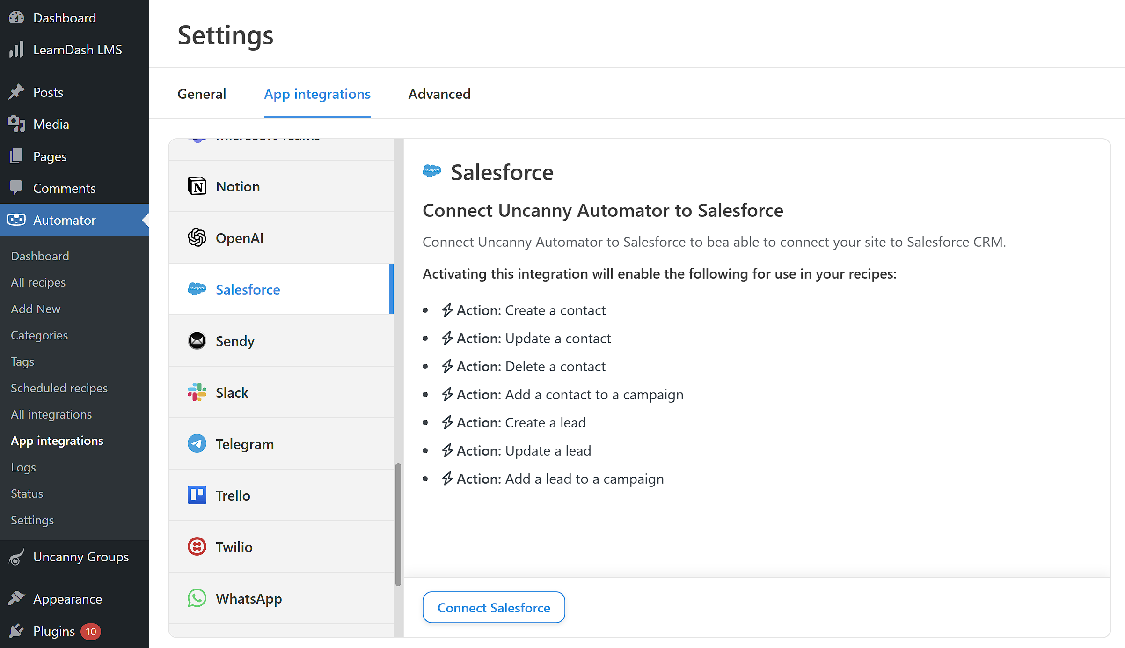Click the Settings page title
Screen dimensions: 1125x648
226,35
